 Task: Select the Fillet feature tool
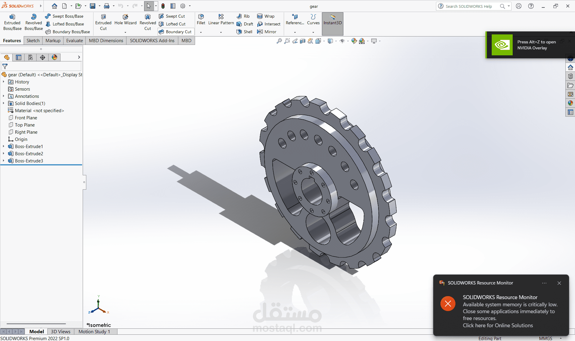(x=201, y=21)
